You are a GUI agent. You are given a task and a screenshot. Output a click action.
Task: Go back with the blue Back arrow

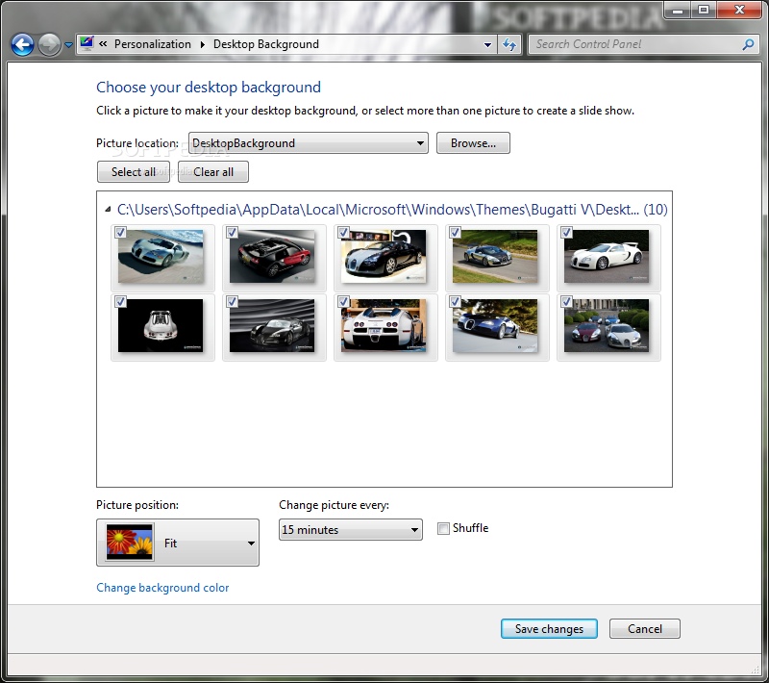click(22, 45)
